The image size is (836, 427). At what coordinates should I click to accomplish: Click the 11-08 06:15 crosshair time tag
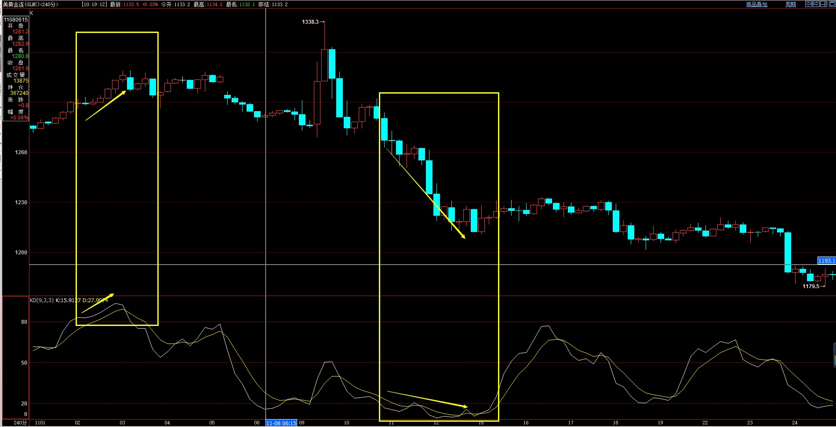click(281, 423)
